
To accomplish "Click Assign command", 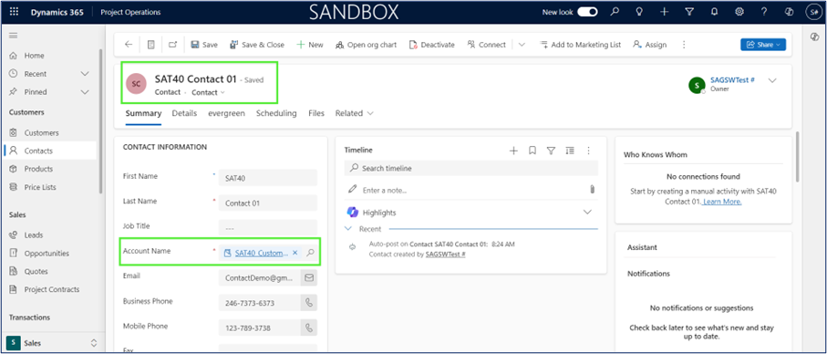I will click(650, 45).
